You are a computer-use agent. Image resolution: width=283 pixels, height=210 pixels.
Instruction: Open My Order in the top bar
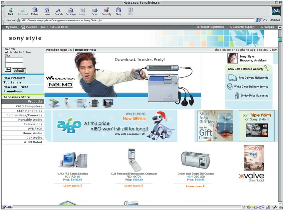coord(11,27)
